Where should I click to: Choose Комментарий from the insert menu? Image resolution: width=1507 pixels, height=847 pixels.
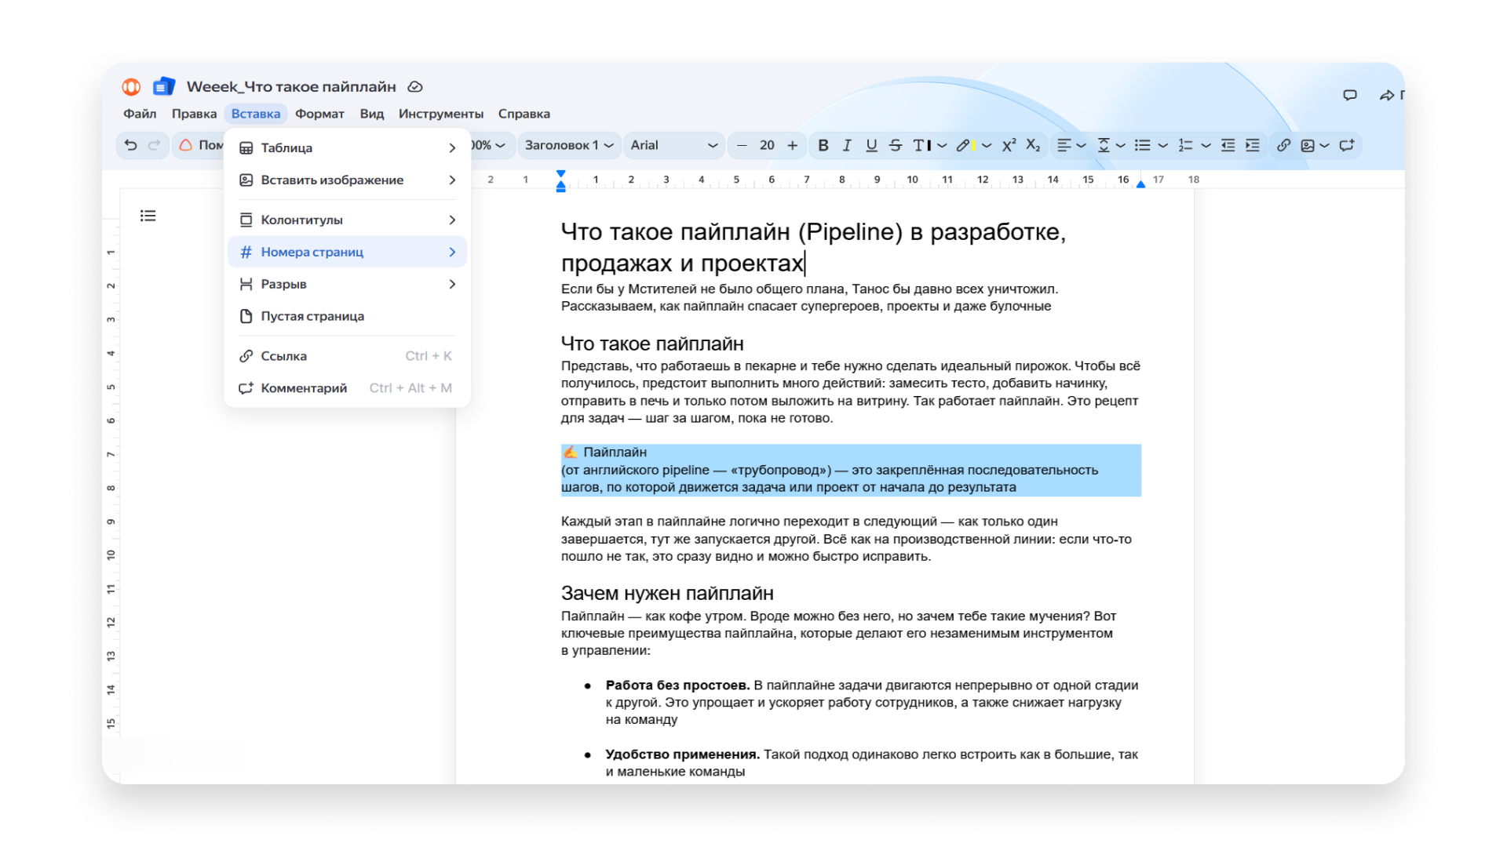[347, 388]
